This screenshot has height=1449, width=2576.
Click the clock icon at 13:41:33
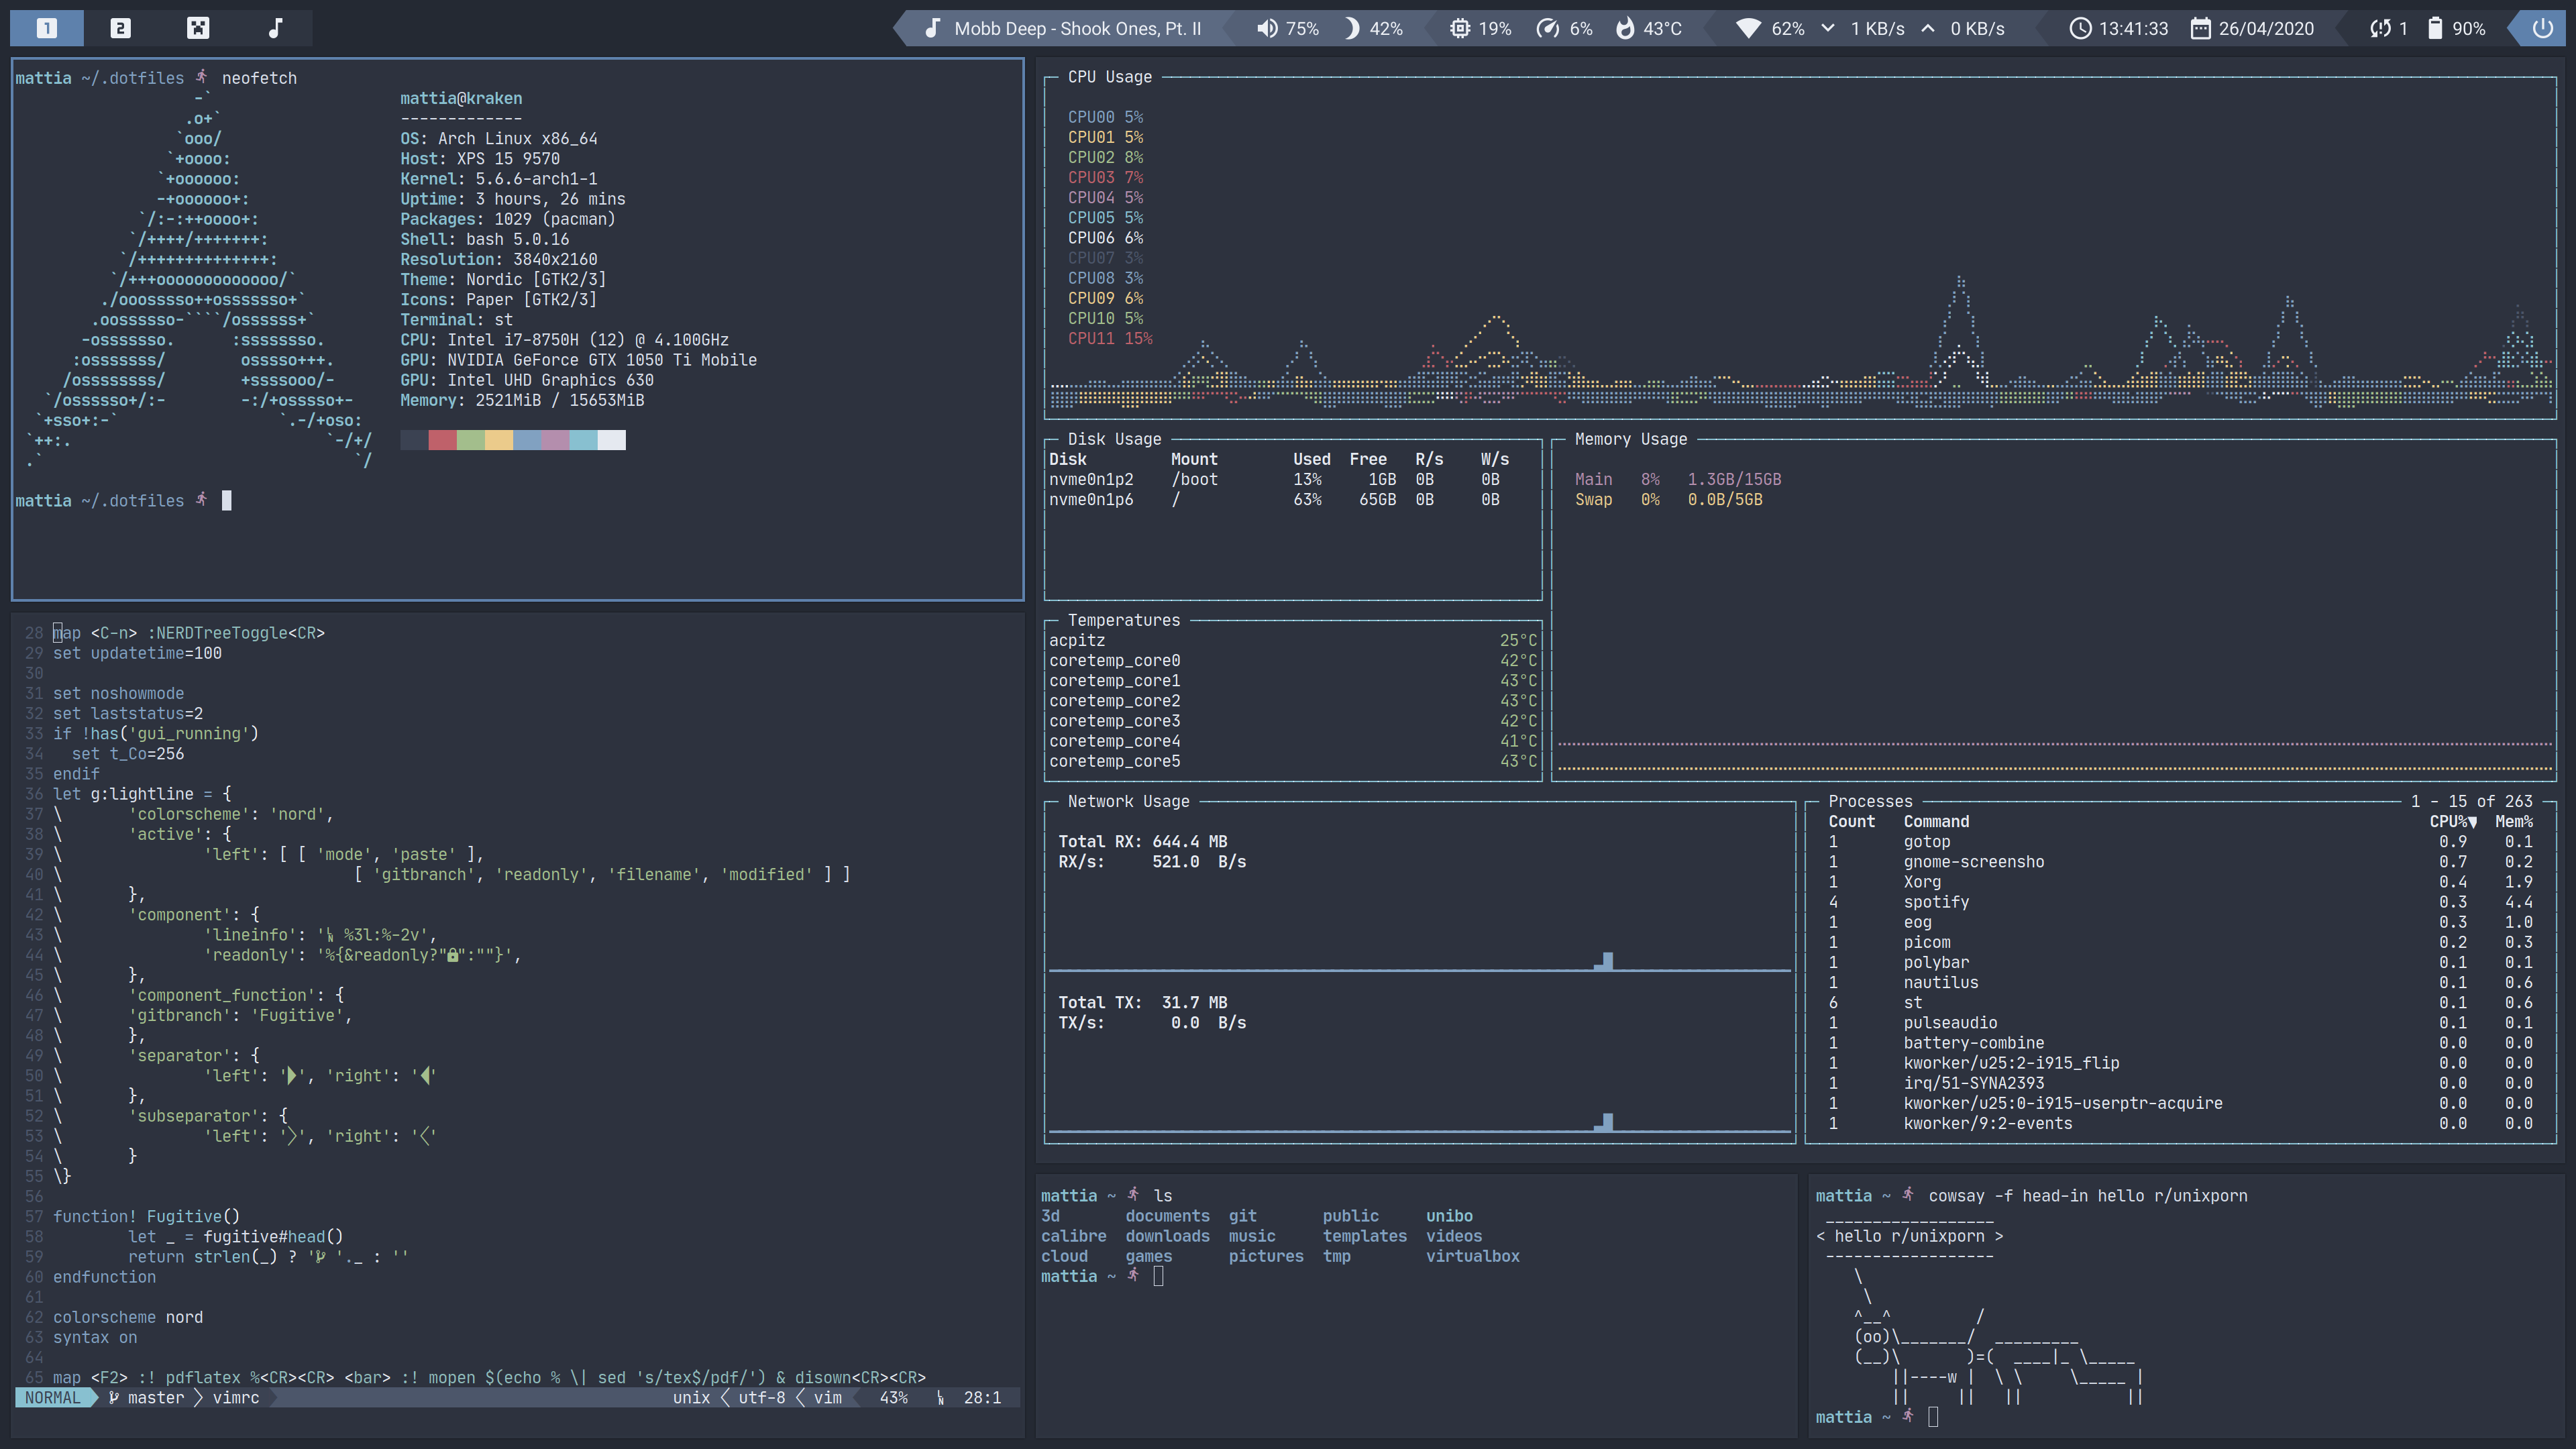[2080, 28]
